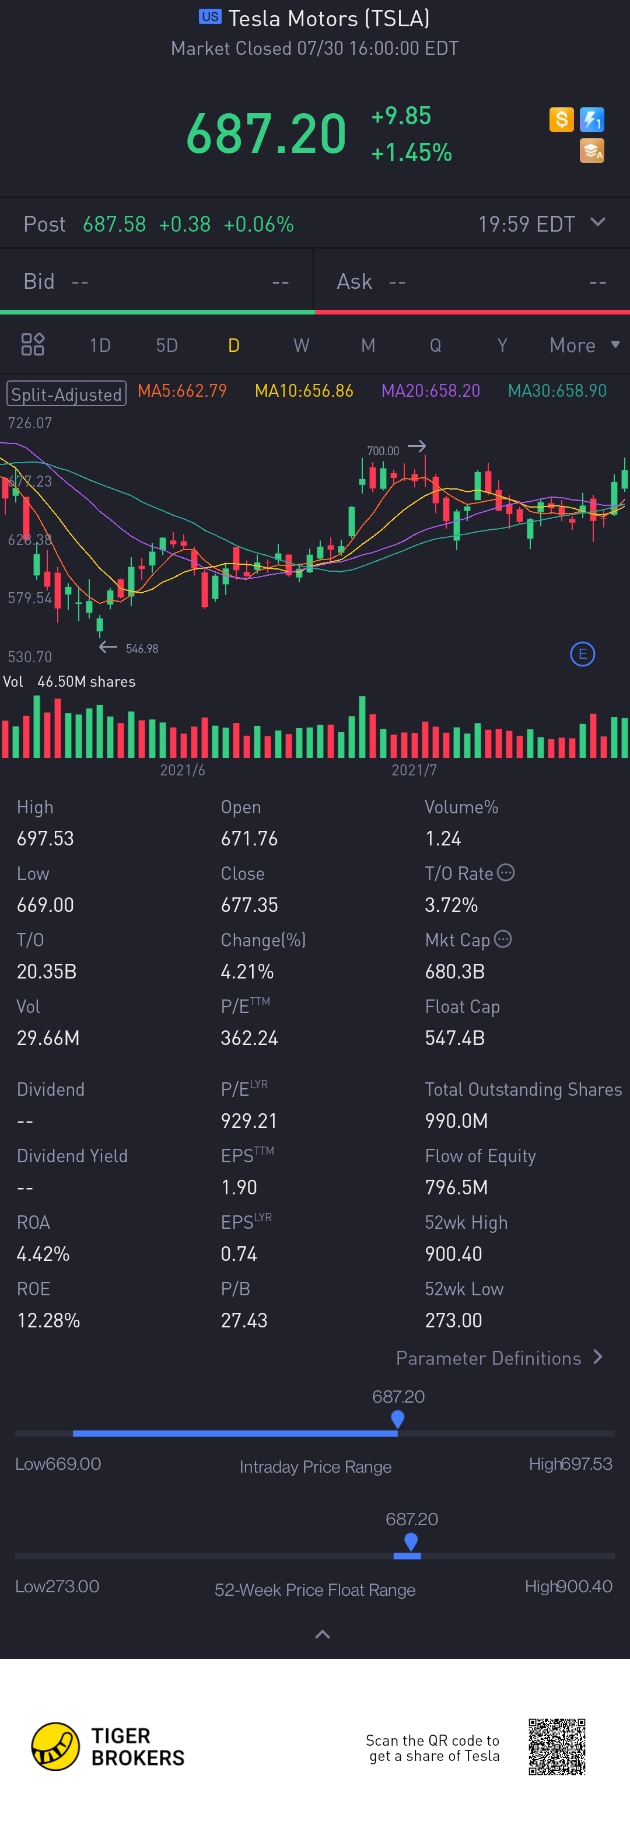Tap the MA30:658.90 indicator label
The width and height of the screenshot is (630, 1835).
(x=558, y=390)
